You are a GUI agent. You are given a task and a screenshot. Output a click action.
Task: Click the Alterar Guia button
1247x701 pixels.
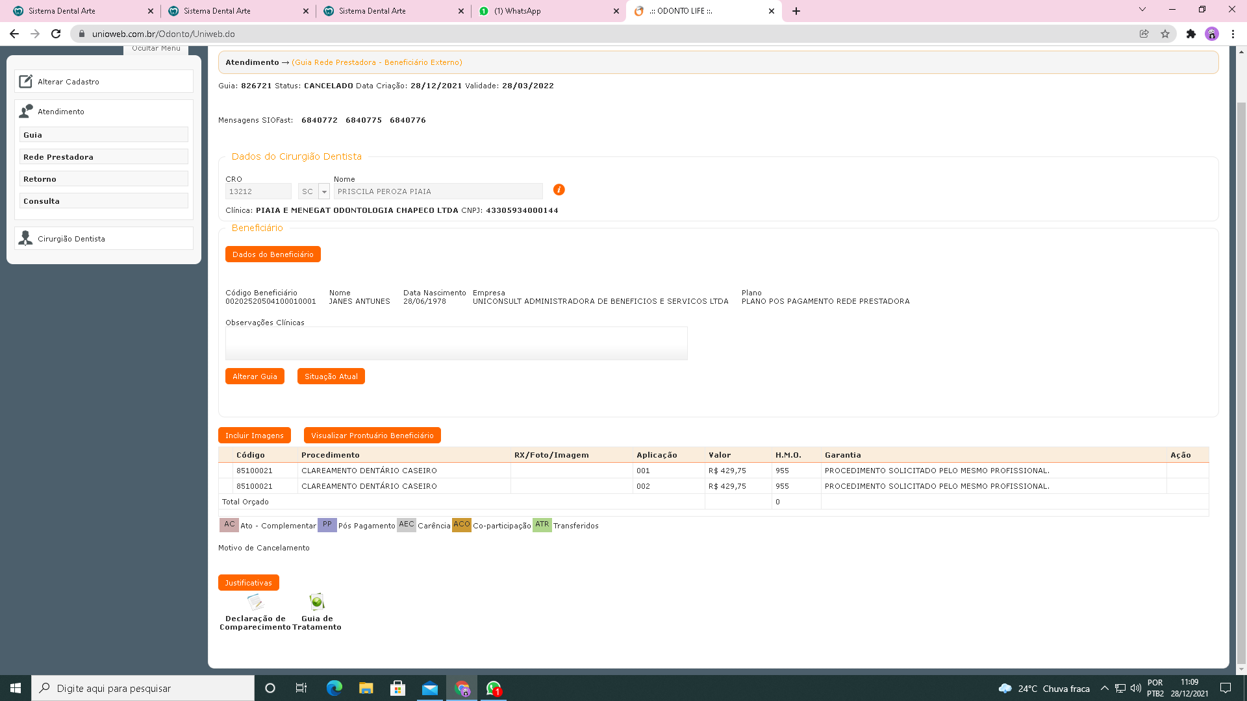(x=255, y=376)
